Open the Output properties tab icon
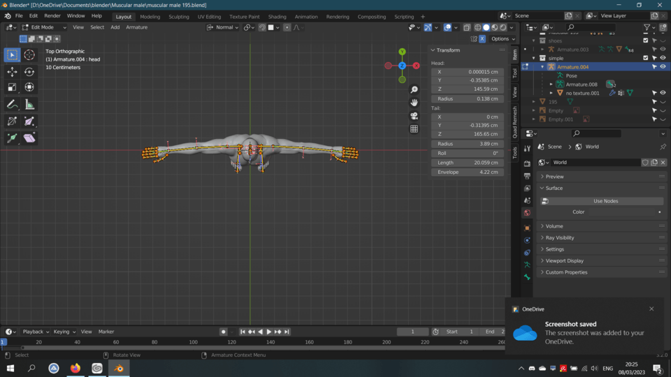Screen dimensions: 671x377 tap(527, 176)
